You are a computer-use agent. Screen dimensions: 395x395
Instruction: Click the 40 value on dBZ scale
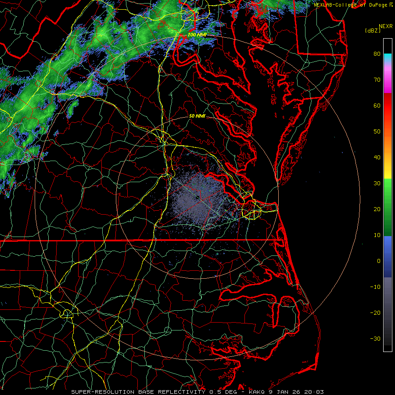click(x=377, y=158)
